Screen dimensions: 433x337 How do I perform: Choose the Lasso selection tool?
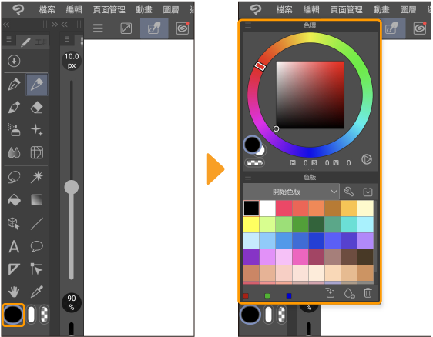(x=14, y=177)
